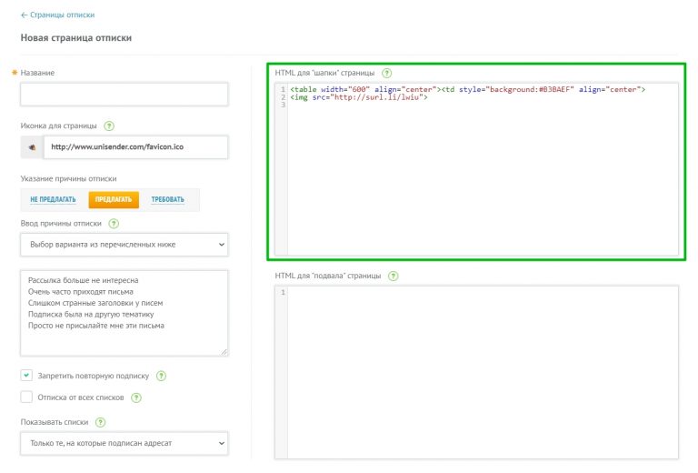The image size is (698, 473).
Task: Click line Рассылка больше не интересна
Action: pyautogui.click(x=84, y=280)
